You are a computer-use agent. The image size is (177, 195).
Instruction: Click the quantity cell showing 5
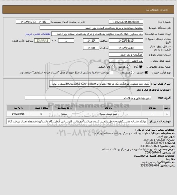point(41,114)
